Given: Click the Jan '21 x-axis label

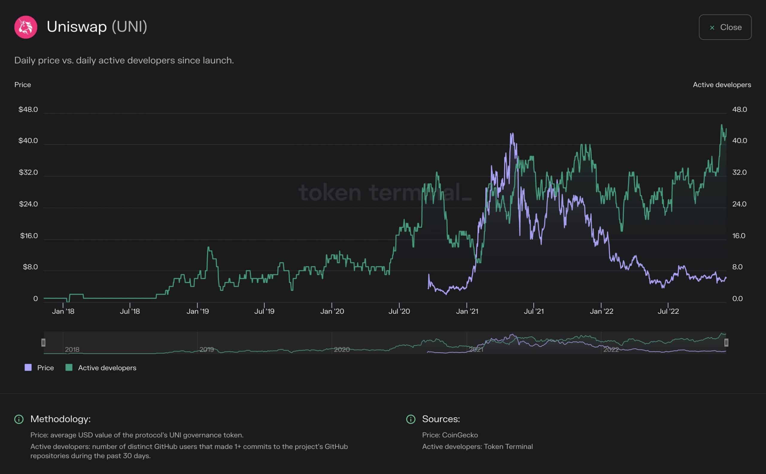Looking at the screenshot, I should pyautogui.click(x=467, y=311).
